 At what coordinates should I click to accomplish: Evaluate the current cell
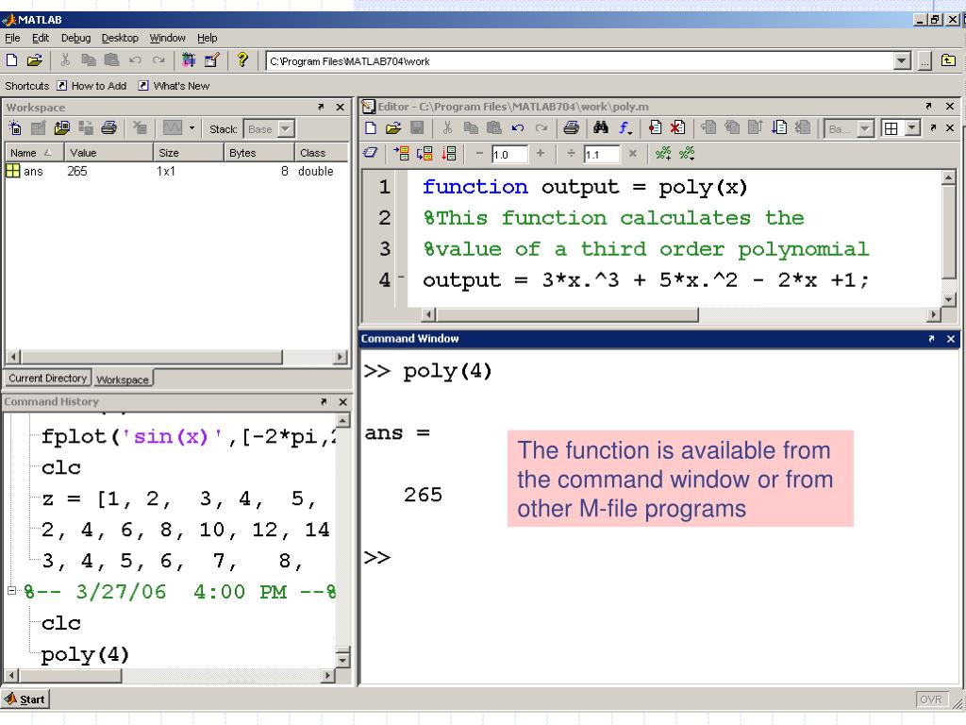pos(401,154)
